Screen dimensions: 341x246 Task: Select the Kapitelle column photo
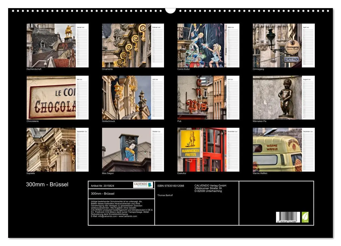[x=51, y=150]
